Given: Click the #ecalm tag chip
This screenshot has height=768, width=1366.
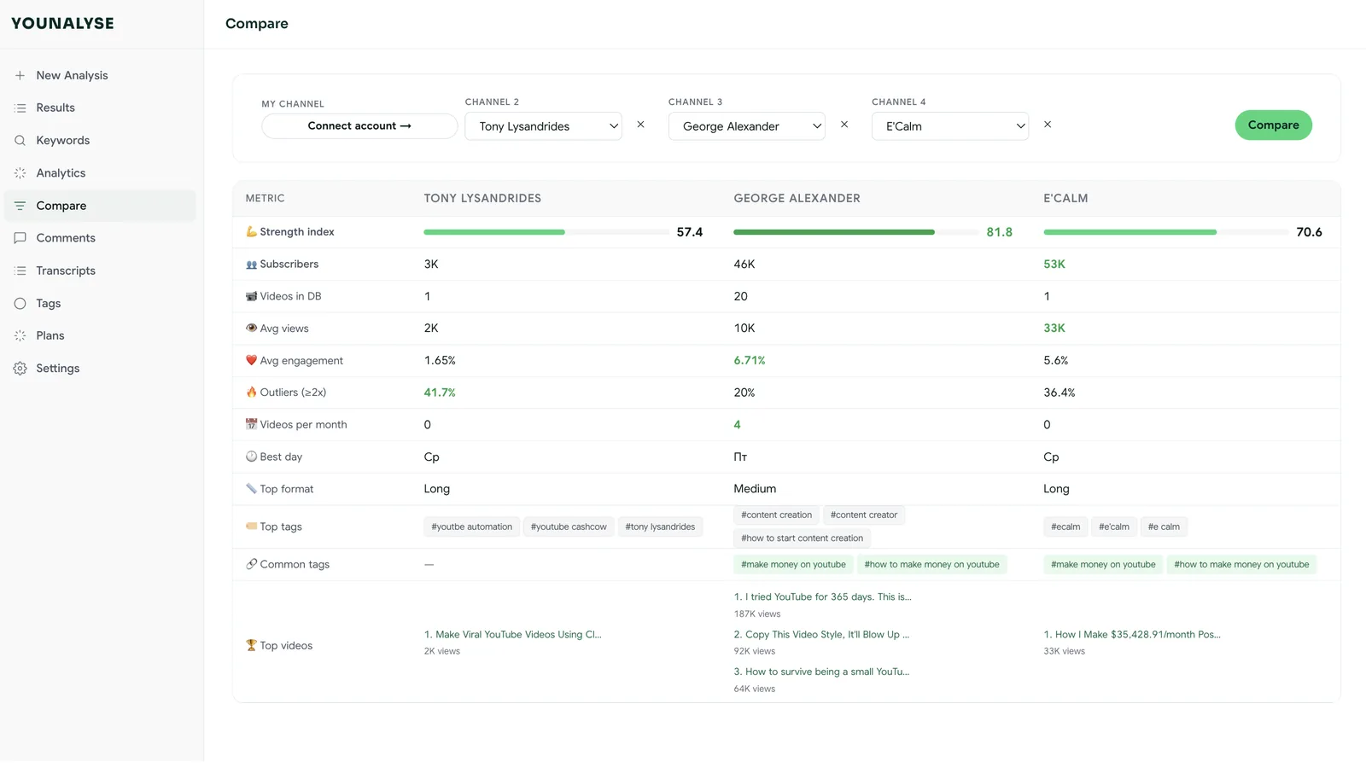Looking at the screenshot, I should pyautogui.click(x=1065, y=527).
